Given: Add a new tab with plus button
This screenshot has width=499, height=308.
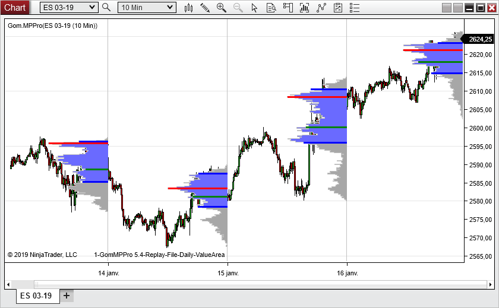Looking at the screenshot, I should tap(67, 296).
